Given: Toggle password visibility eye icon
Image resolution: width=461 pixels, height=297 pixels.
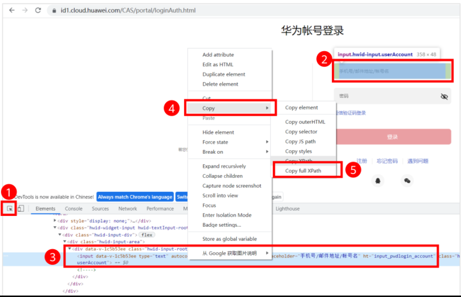Looking at the screenshot, I should [x=444, y=96].
